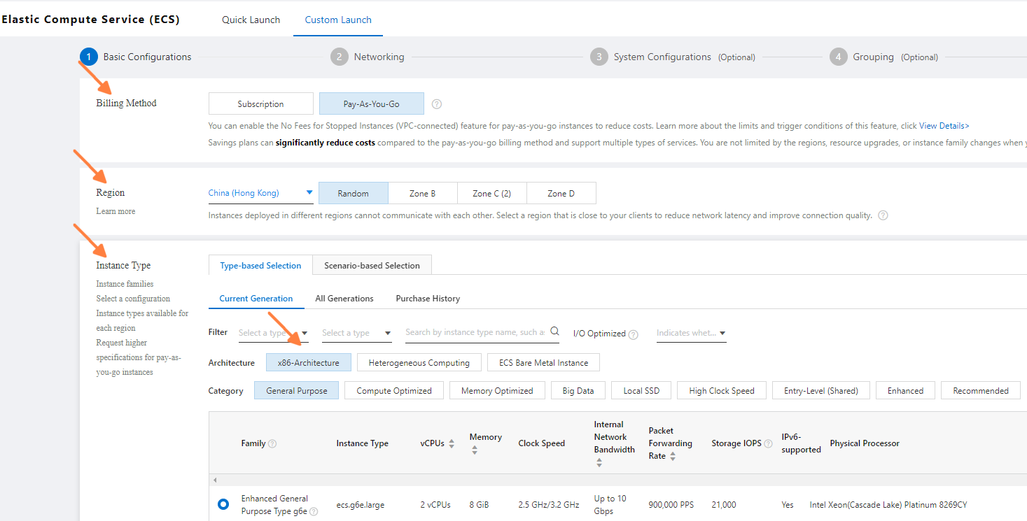Screen dimensions: 1027x521
Task: Choose Zone B availability zone
Action: click(x=423, y=194)
